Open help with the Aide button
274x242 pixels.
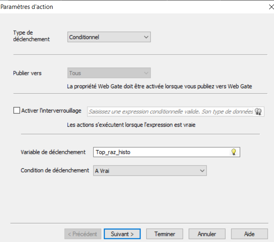[x=249, y=234]
